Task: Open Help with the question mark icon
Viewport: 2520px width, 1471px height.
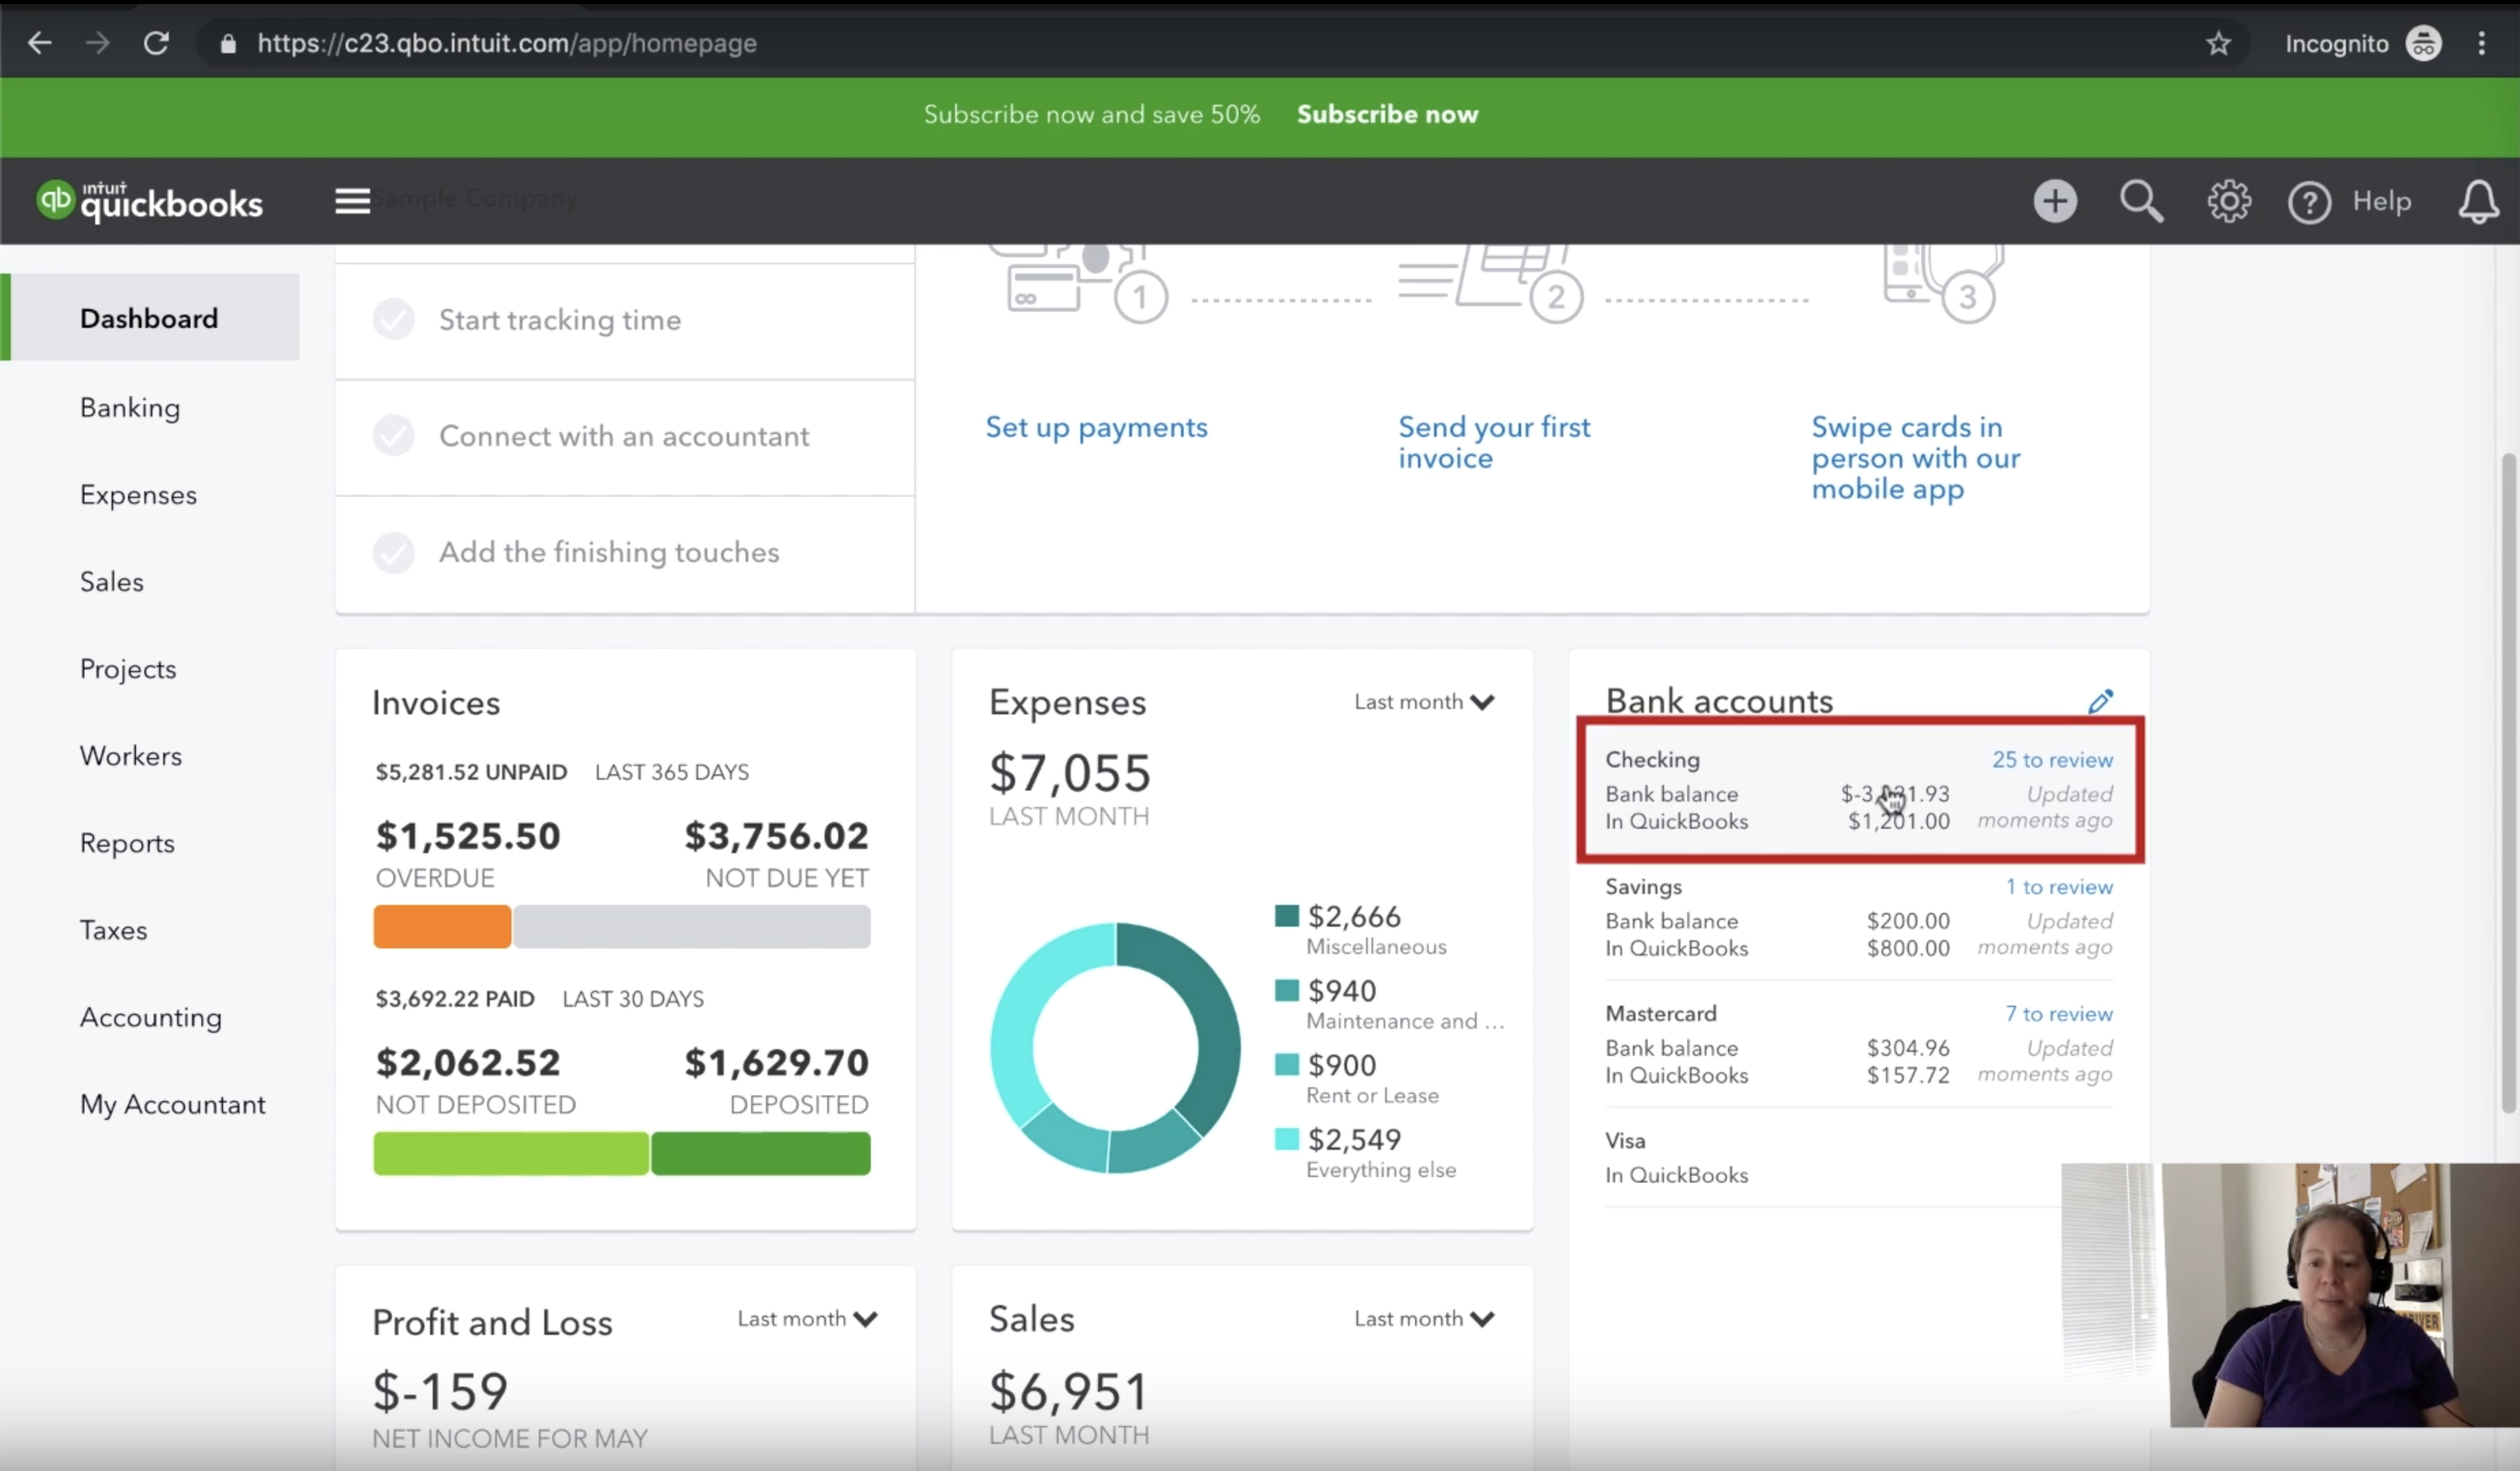Action: [x=2309, y=202]
